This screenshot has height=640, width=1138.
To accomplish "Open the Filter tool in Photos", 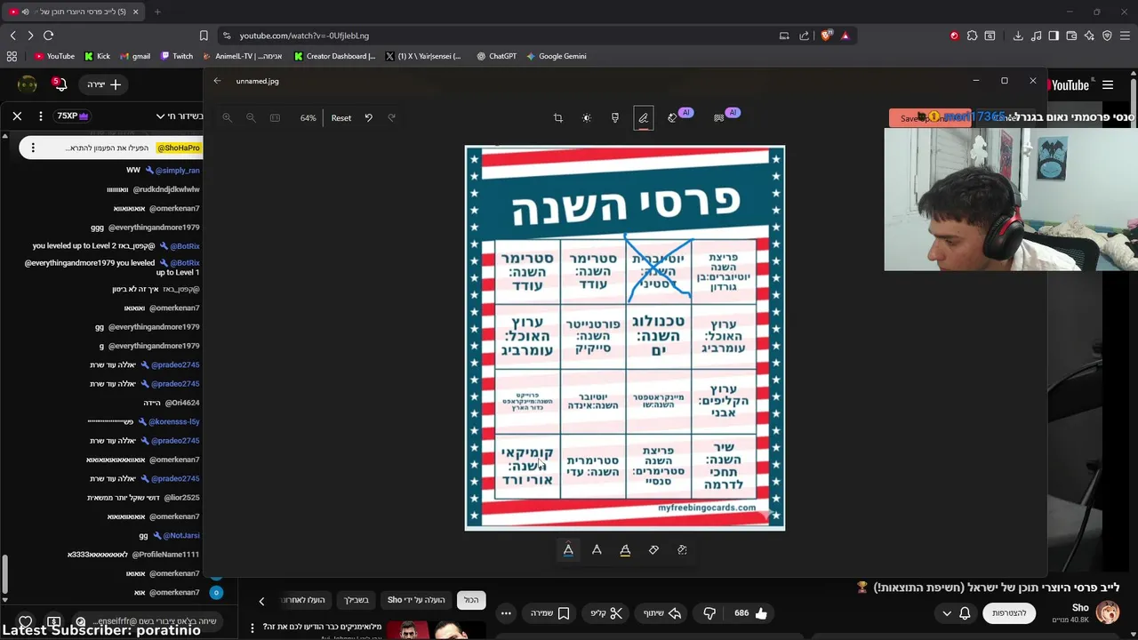I will point(615,117).
